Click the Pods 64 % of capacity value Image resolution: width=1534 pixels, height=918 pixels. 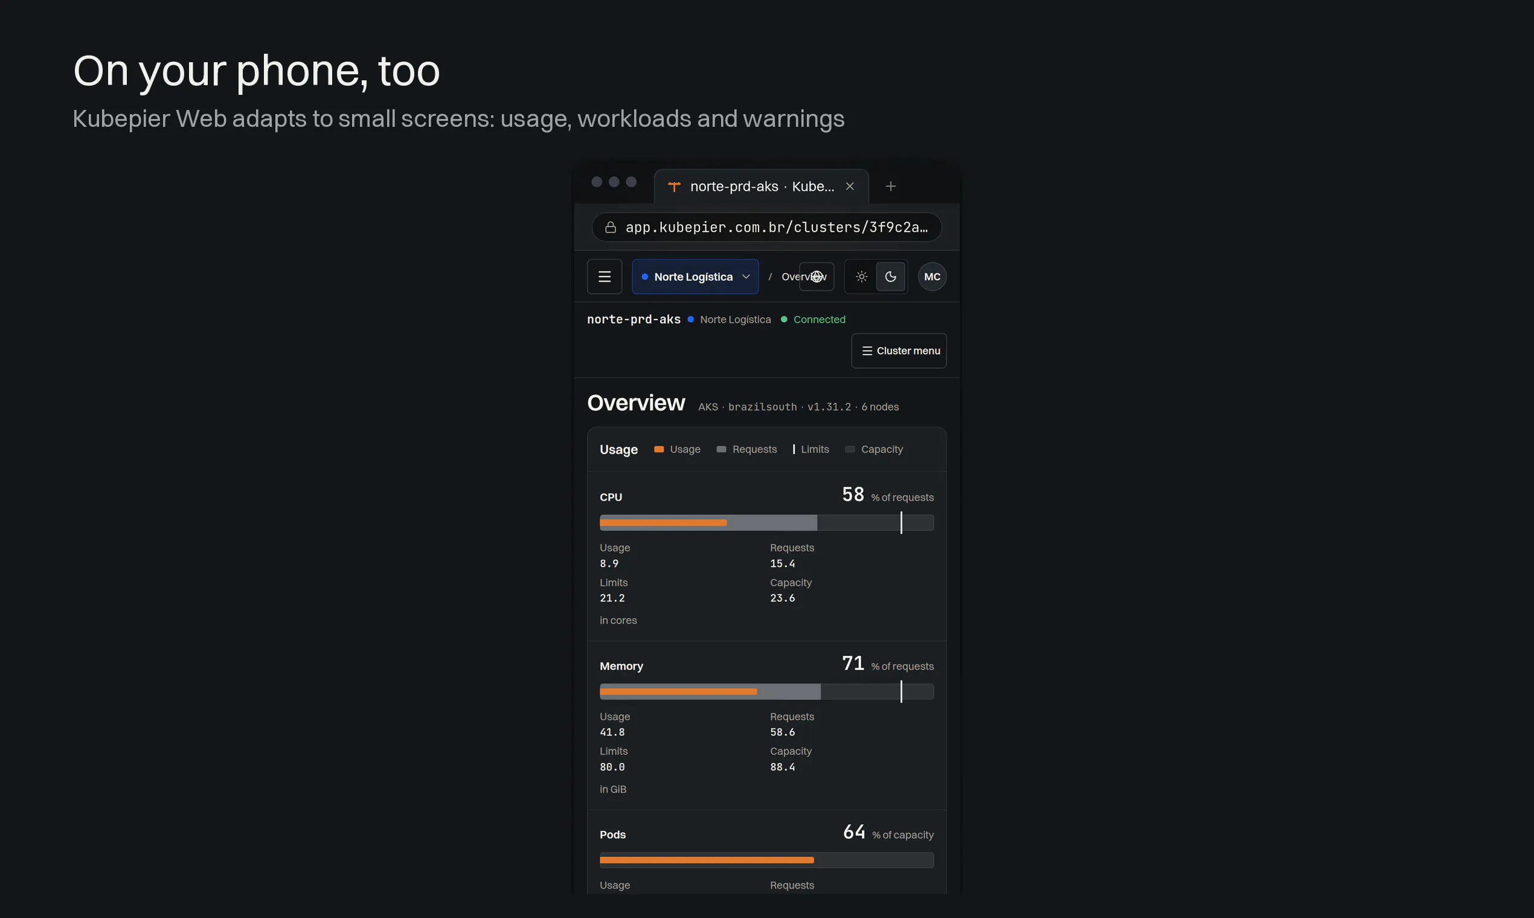coord(888,832)
